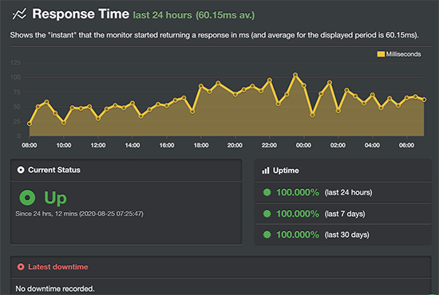Viewport: 439px width, 295px height.
Task: Click green badge beside last 24 hours uptime
Action: pos(267,192)
